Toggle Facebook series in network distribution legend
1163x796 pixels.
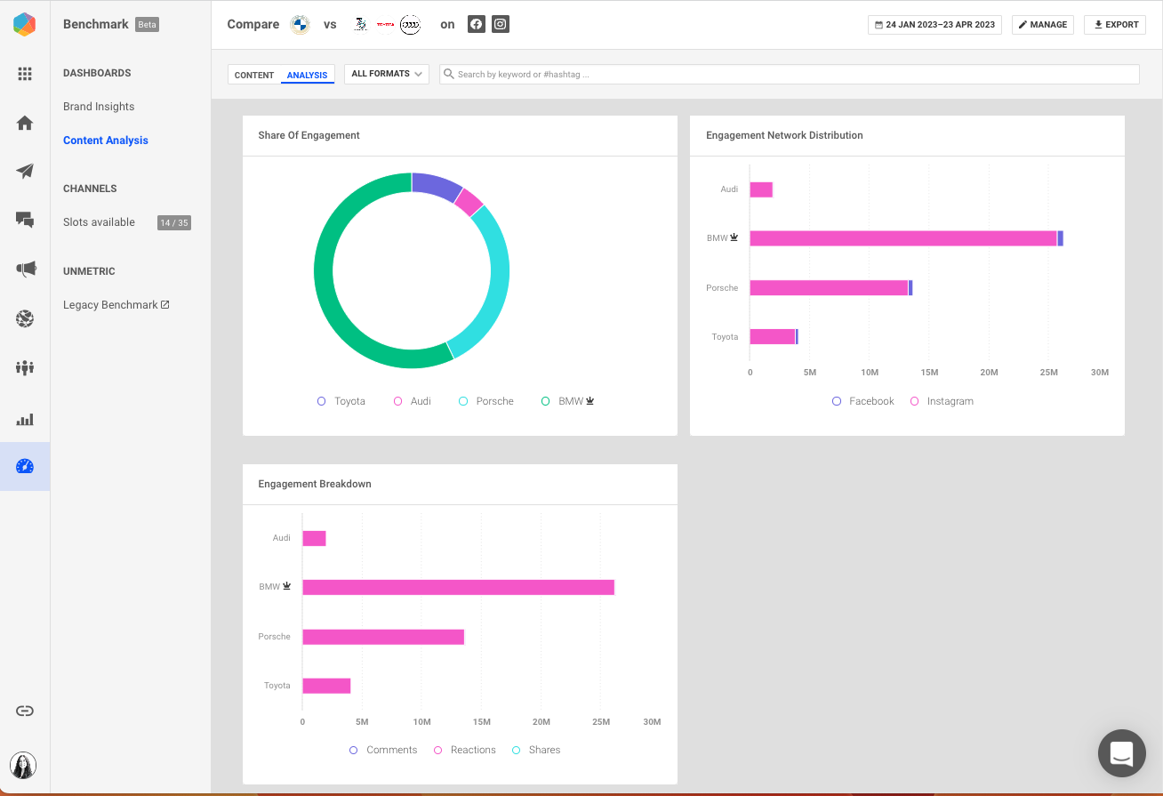863,401
